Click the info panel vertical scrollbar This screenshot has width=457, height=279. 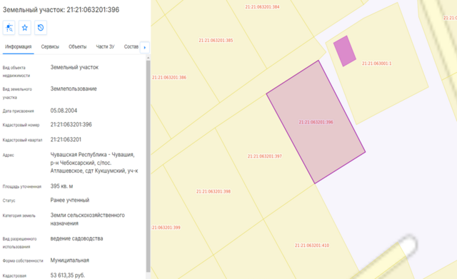coord(148,166)
